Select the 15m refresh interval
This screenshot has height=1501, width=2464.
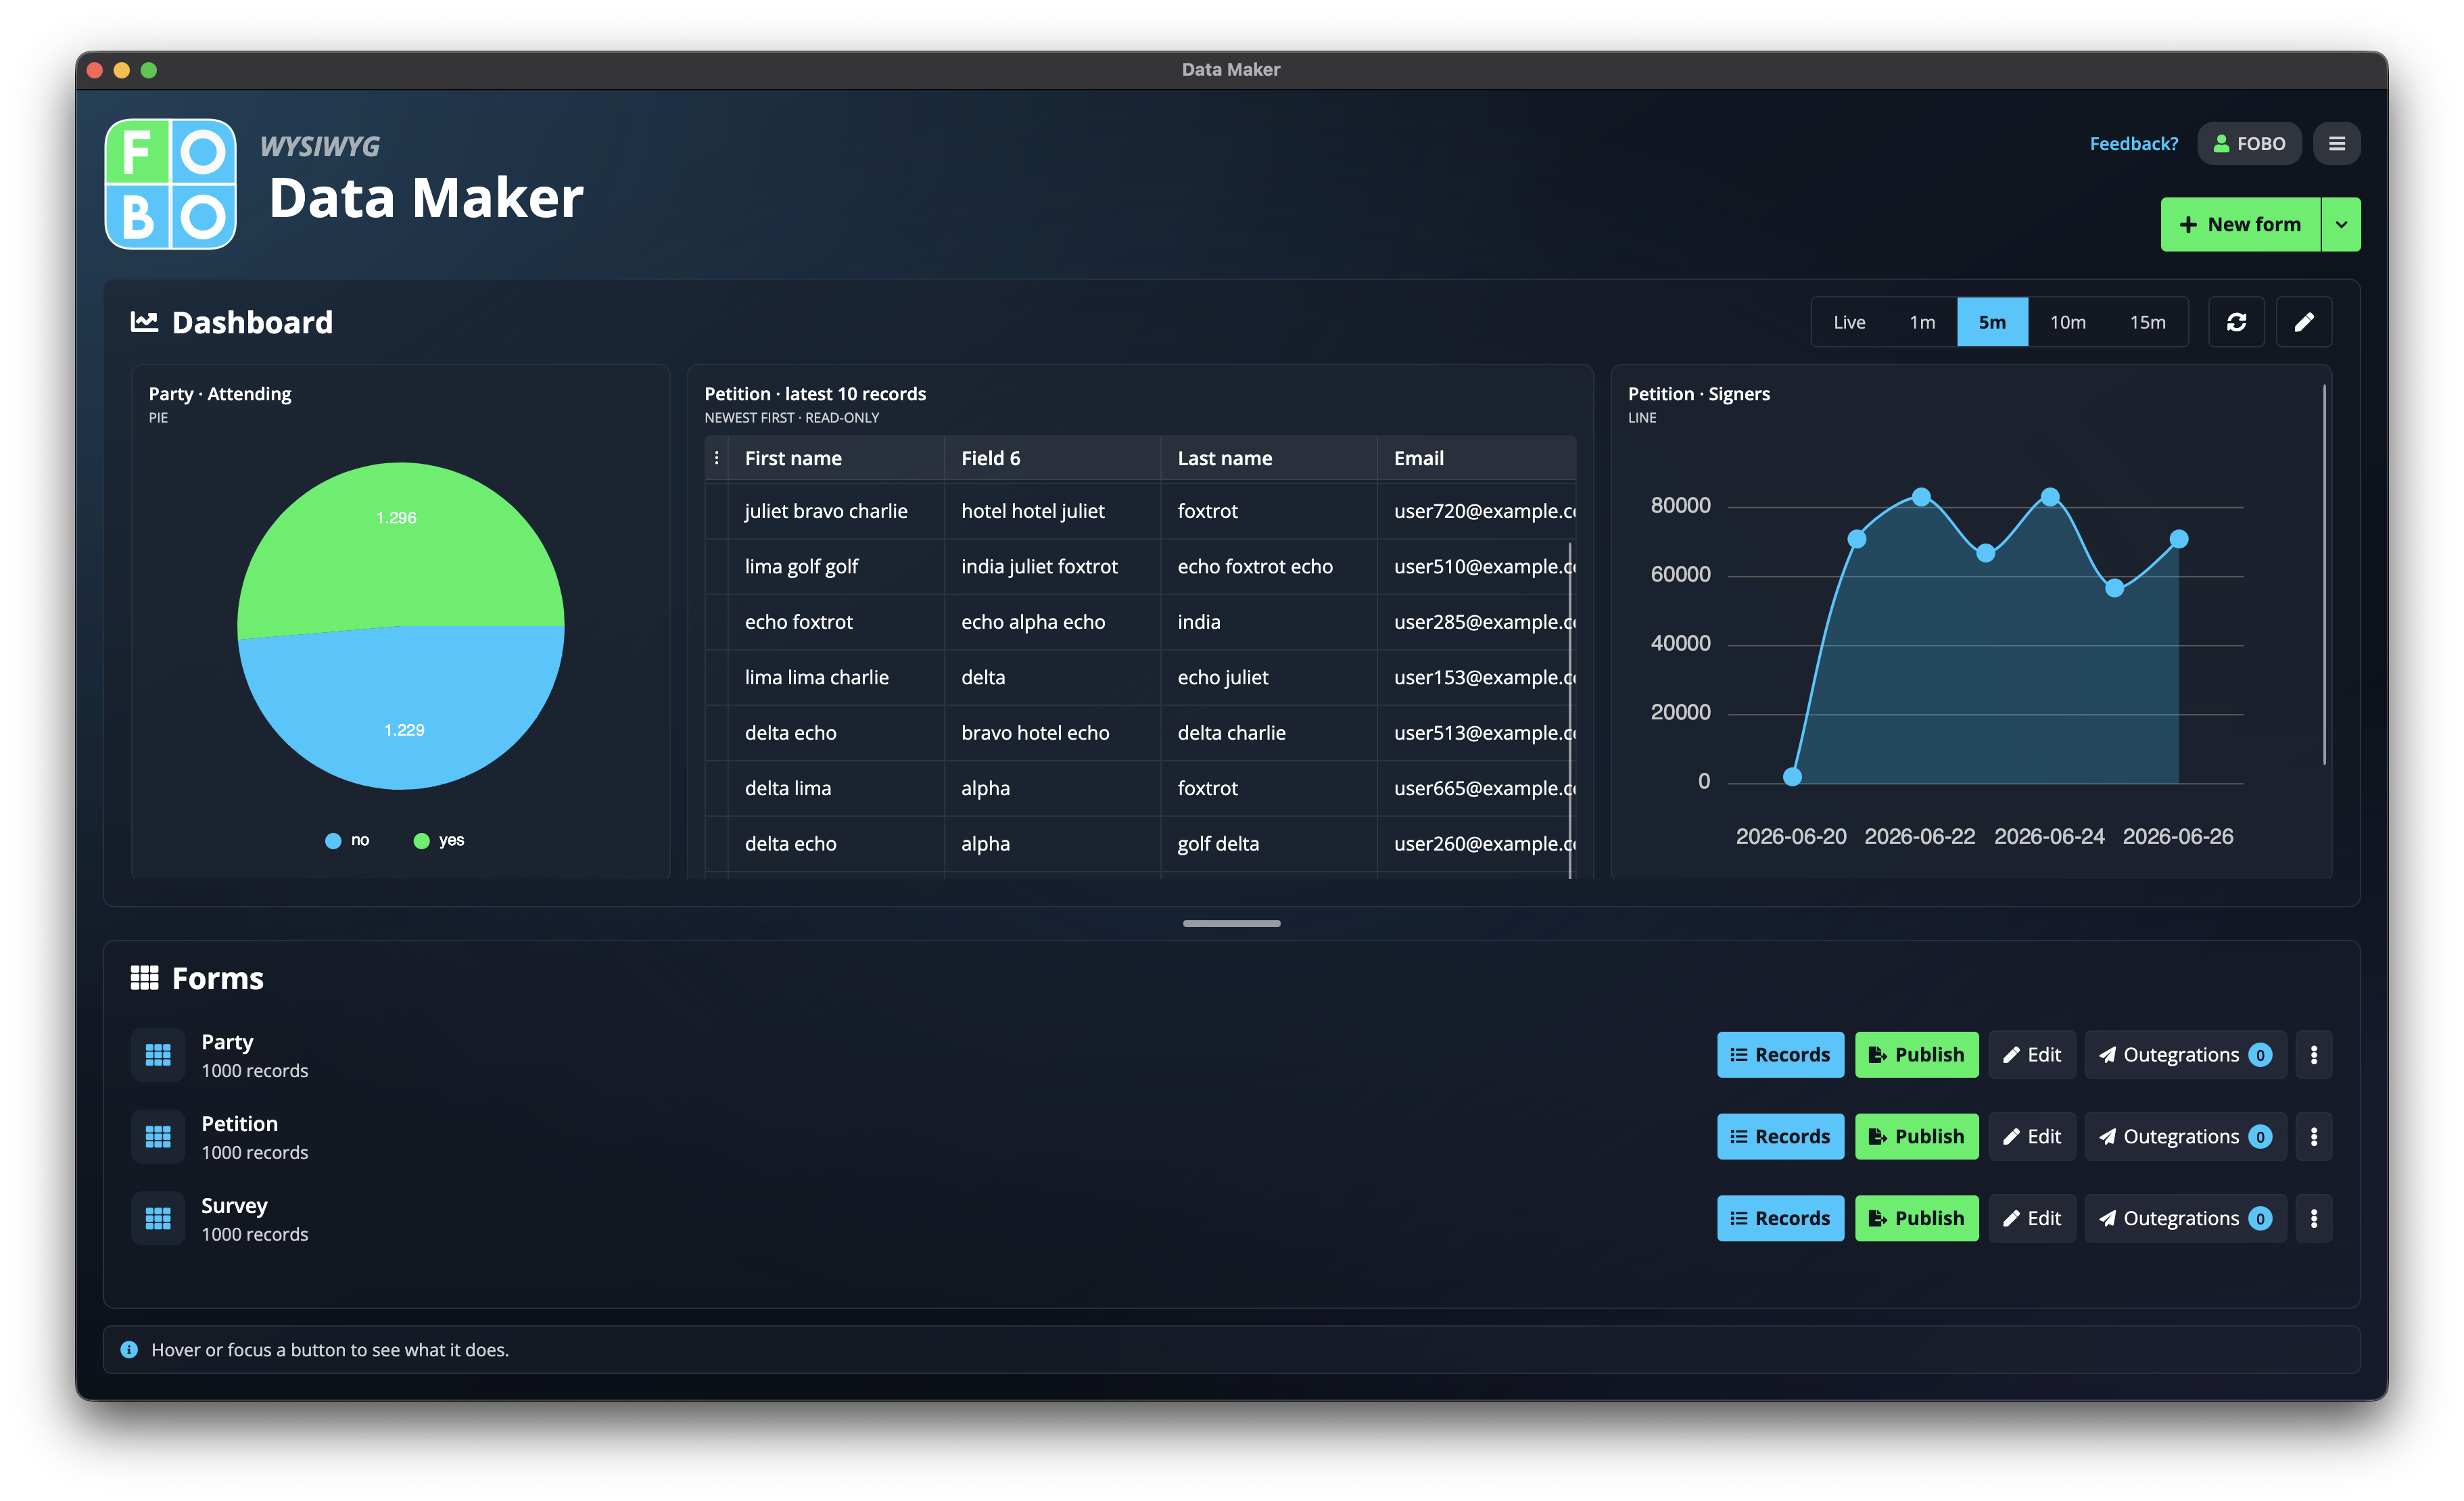tap(2147, 322)
